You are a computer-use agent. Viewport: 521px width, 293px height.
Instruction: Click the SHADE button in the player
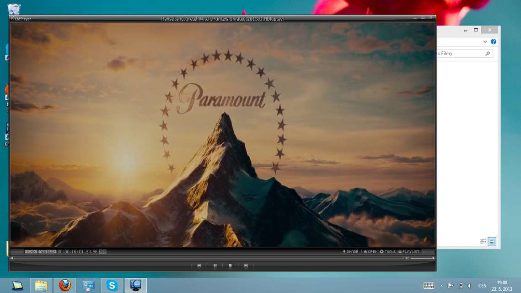[350, 252]
